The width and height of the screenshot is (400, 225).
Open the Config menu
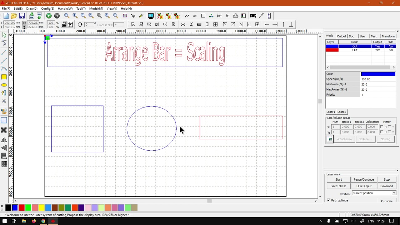pyautogui.click(x=47, y=9)
